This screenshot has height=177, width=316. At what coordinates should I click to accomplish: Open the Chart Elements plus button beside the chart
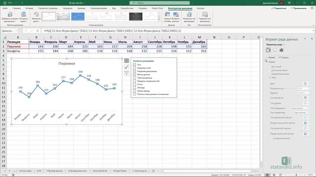[126, 60]
